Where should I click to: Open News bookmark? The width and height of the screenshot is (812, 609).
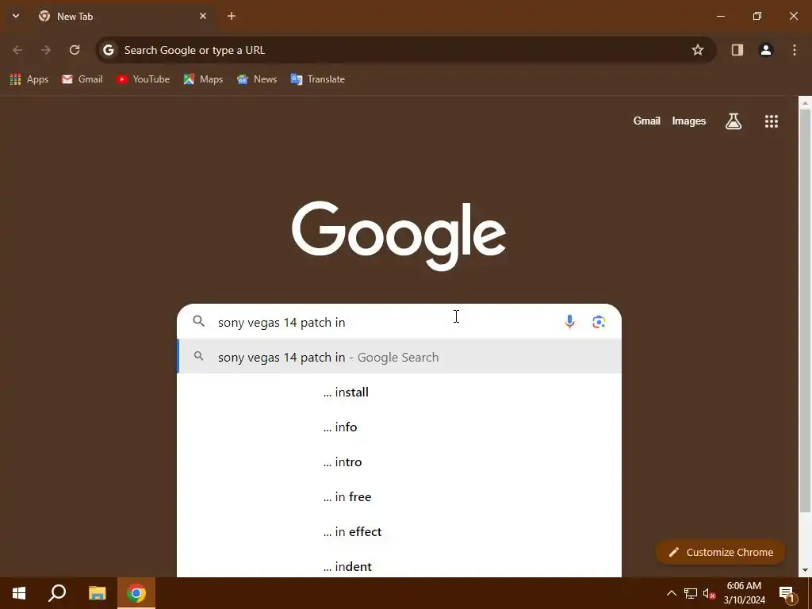pyautogui.click(x=257, y=79)
